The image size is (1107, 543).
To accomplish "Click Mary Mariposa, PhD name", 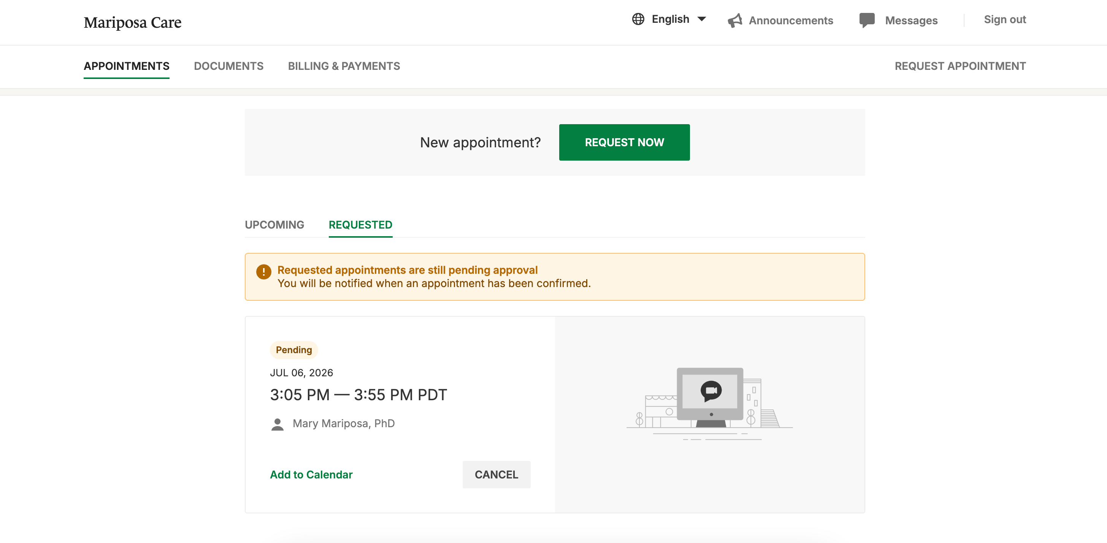I will [343, 424].
